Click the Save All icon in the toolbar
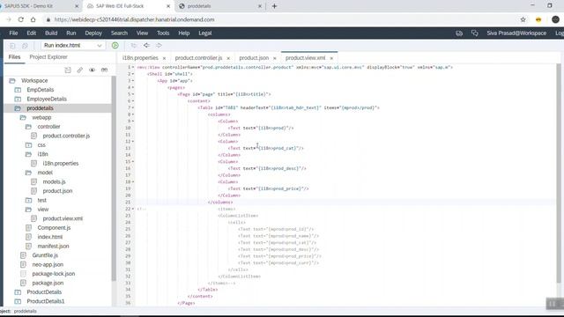This screenshot has height=317, width=564. click(25, 46)
